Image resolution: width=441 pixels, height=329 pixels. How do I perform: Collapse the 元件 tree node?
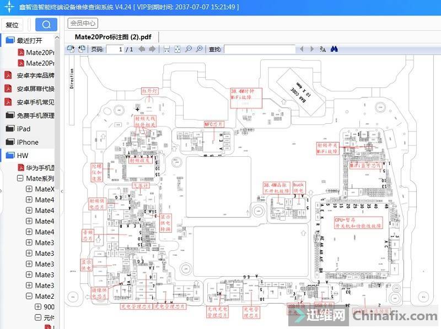tap(38, 317)
